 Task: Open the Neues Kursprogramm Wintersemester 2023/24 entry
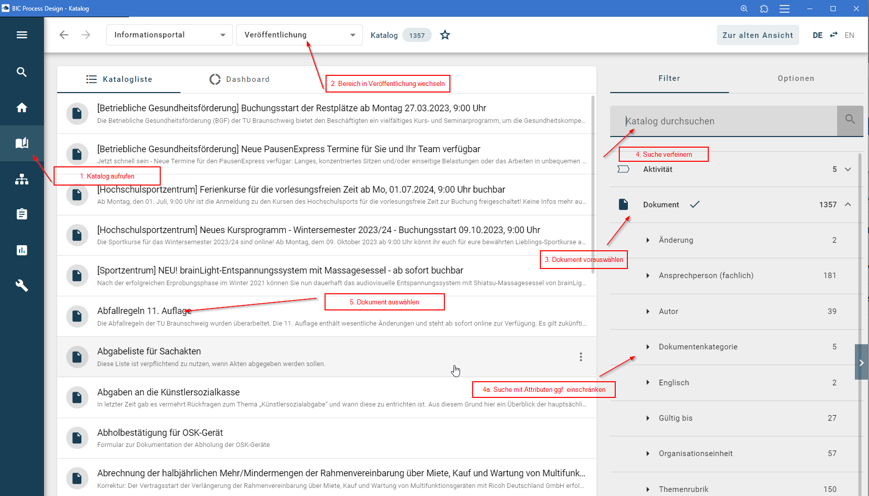pyautogui.click(x=327, y=235)
